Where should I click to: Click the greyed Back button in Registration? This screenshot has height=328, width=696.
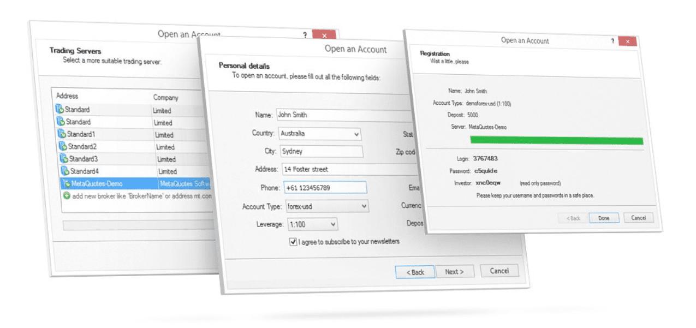click(573, 218)
